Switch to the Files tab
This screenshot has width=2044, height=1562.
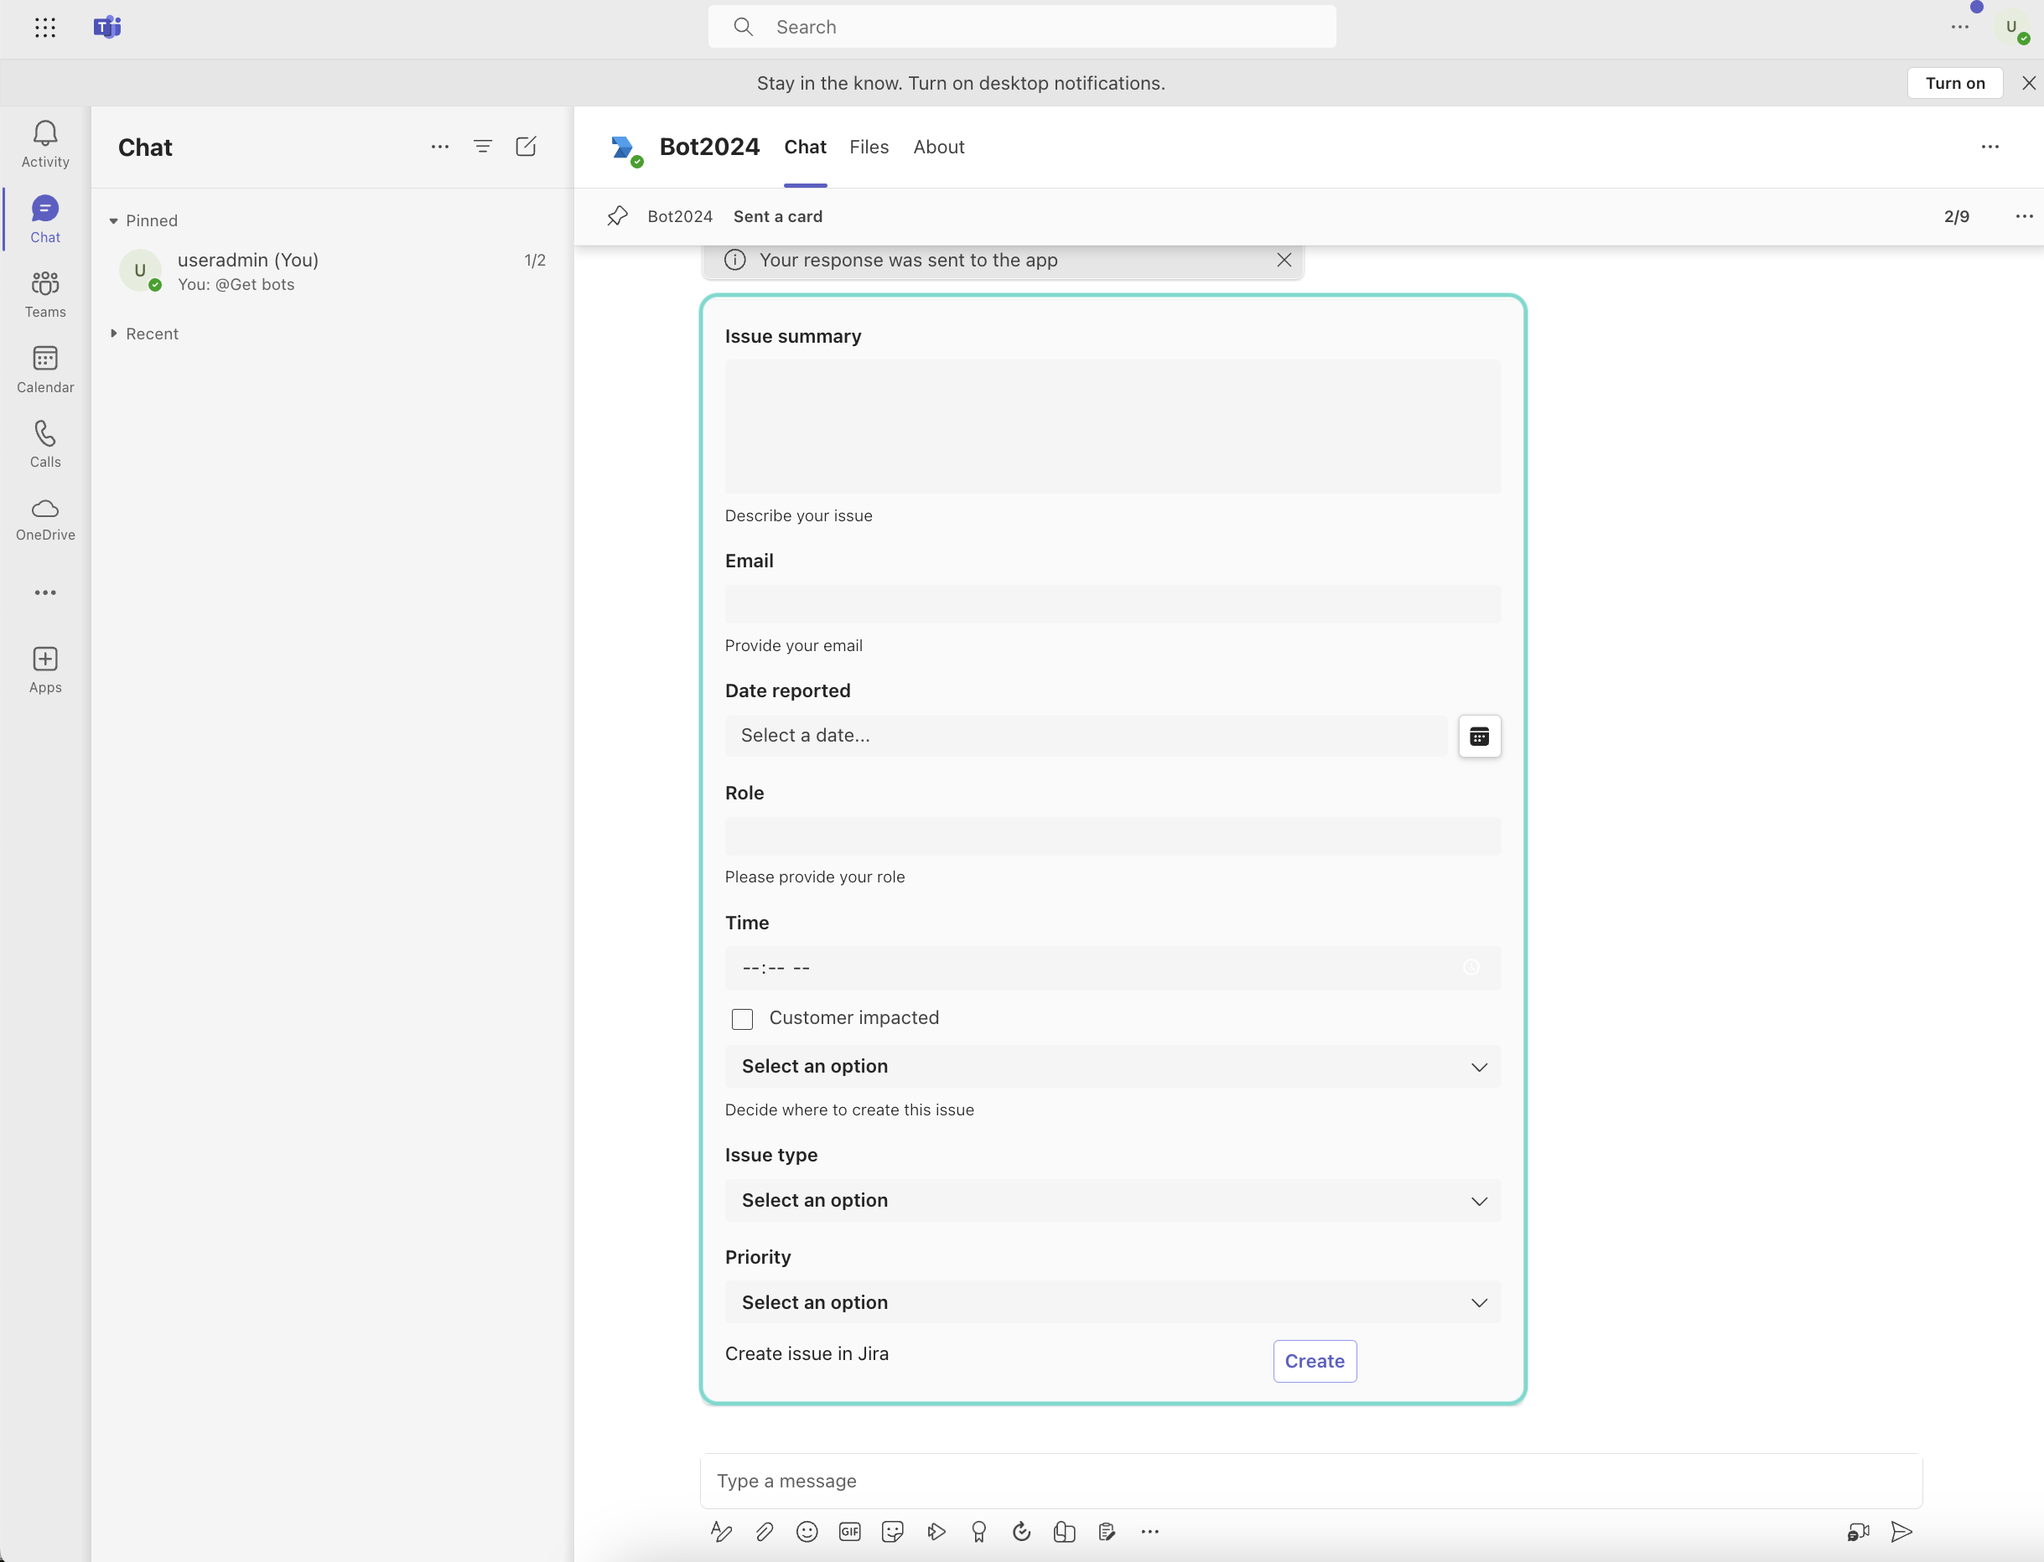[x=868, y=147]
